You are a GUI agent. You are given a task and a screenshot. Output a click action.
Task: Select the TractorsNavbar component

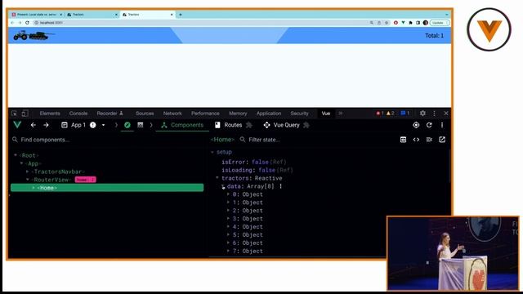tap(58, 171)
